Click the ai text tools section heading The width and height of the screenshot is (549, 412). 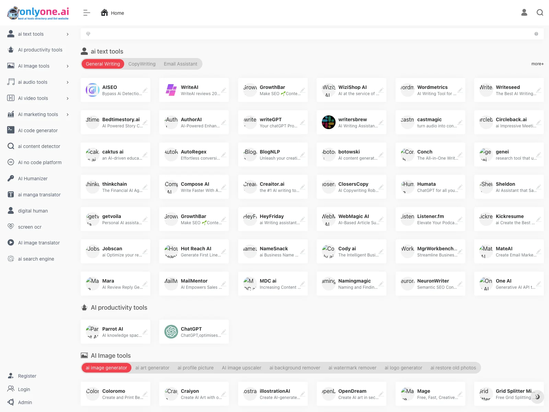coord(107,51)
